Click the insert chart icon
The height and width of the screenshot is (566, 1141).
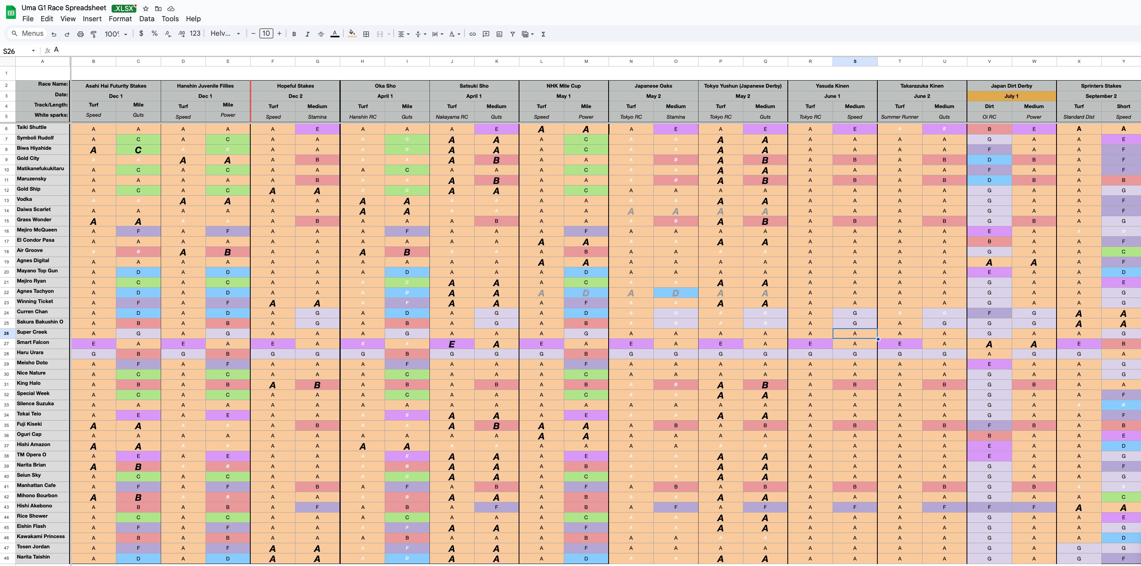pyautogui.click(x=499, y=34)
